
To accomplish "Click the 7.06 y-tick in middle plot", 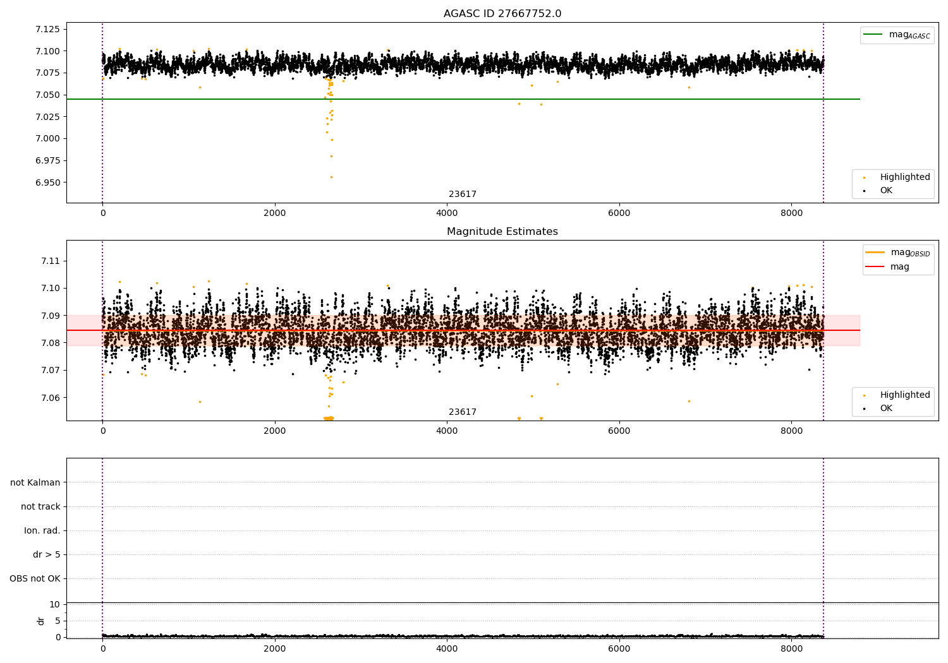I will point(51,398).
